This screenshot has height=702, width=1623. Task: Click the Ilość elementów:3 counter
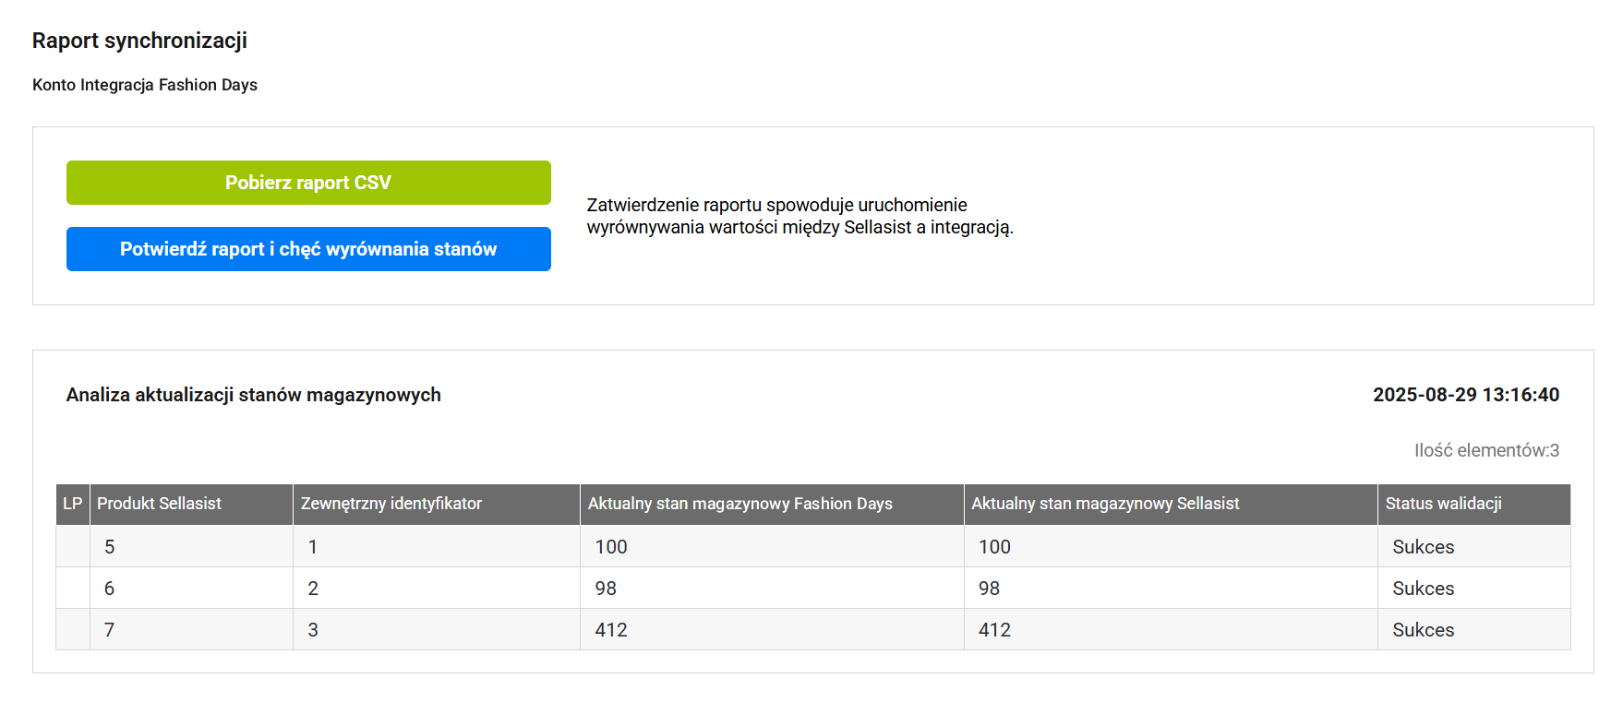1485,450
